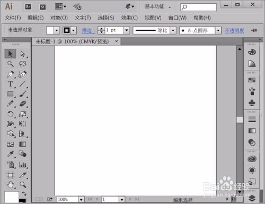
Task: Open the Gradient panel in right dock
Action: click(252, 131)
